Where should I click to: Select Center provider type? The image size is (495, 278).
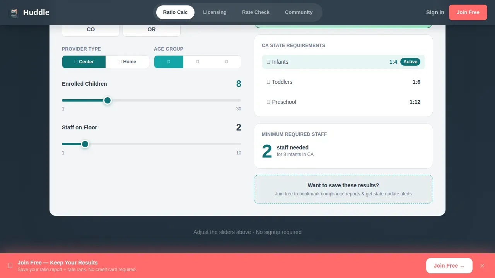pyautogui.click(x=84, y=62)
